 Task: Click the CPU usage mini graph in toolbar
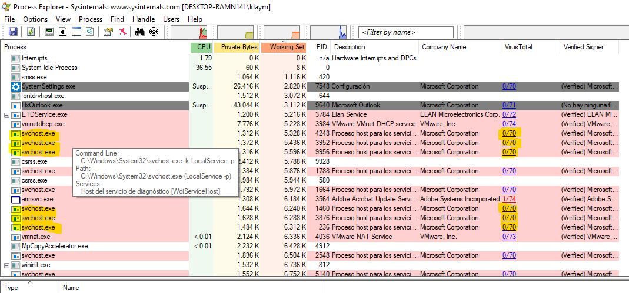189,32
